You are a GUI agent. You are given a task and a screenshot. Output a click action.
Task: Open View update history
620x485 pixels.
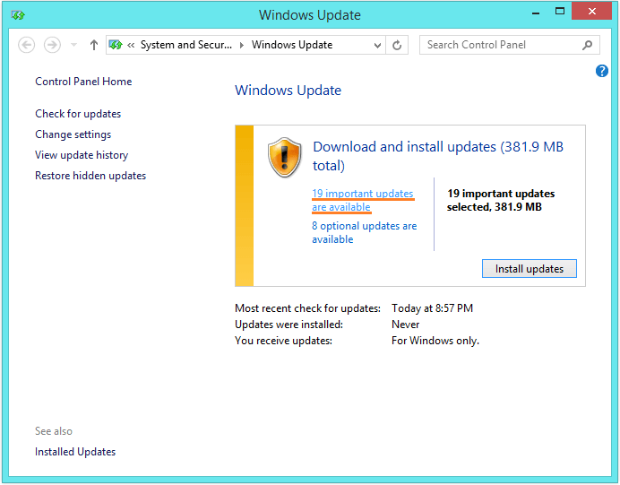tap(82, 155)
